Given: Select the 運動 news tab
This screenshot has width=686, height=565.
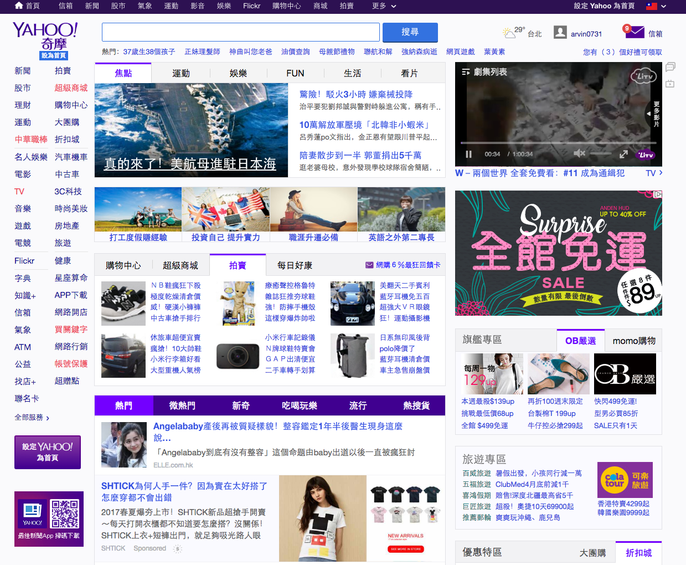Looking at the screenshot, I should click(181, 73).
